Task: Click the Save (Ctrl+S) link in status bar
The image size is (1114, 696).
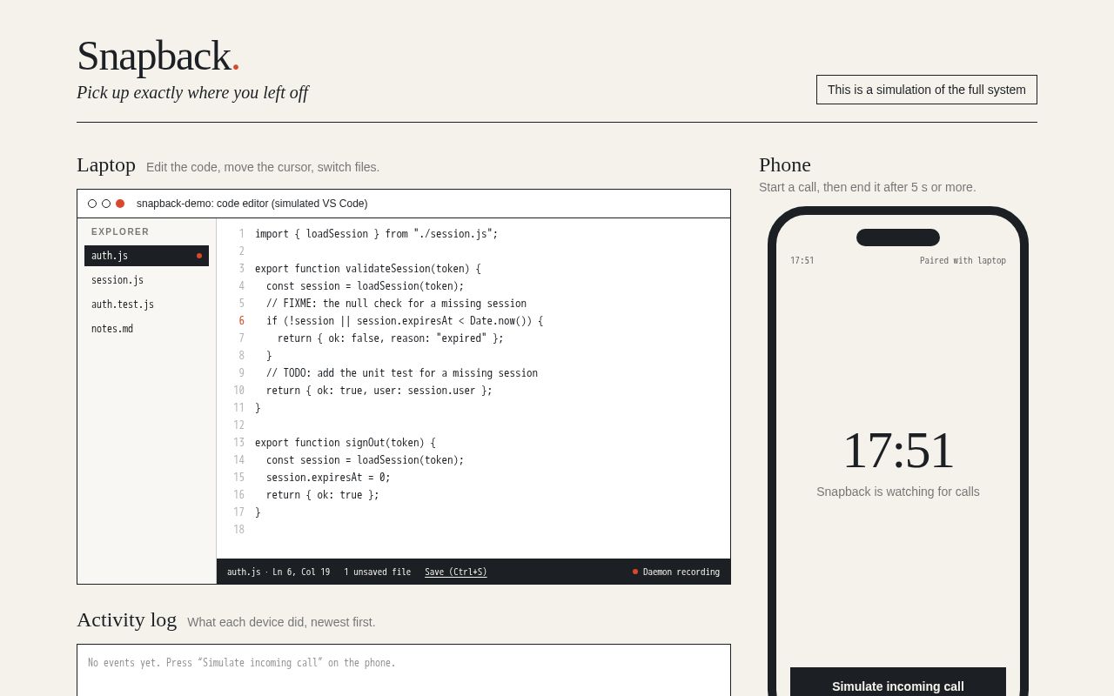Action: click(456, 572)
